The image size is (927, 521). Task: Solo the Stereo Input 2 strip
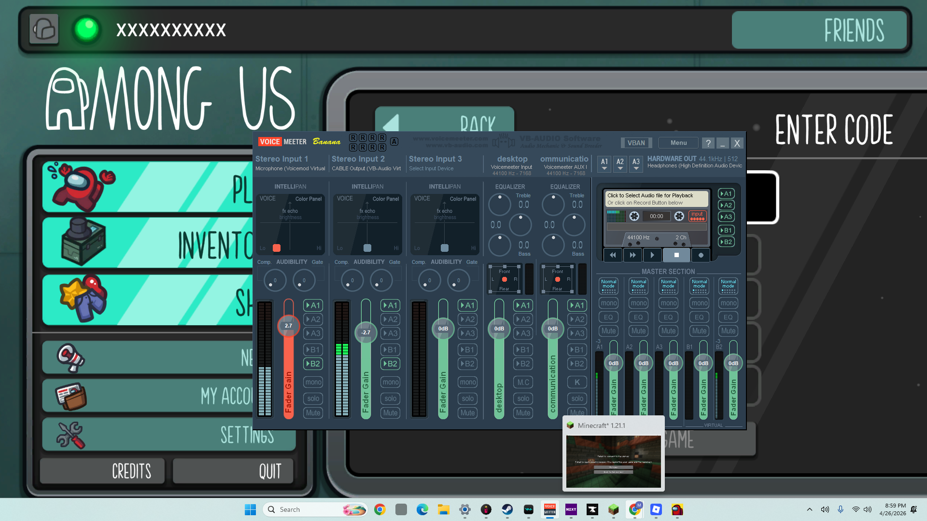(390, 398)
